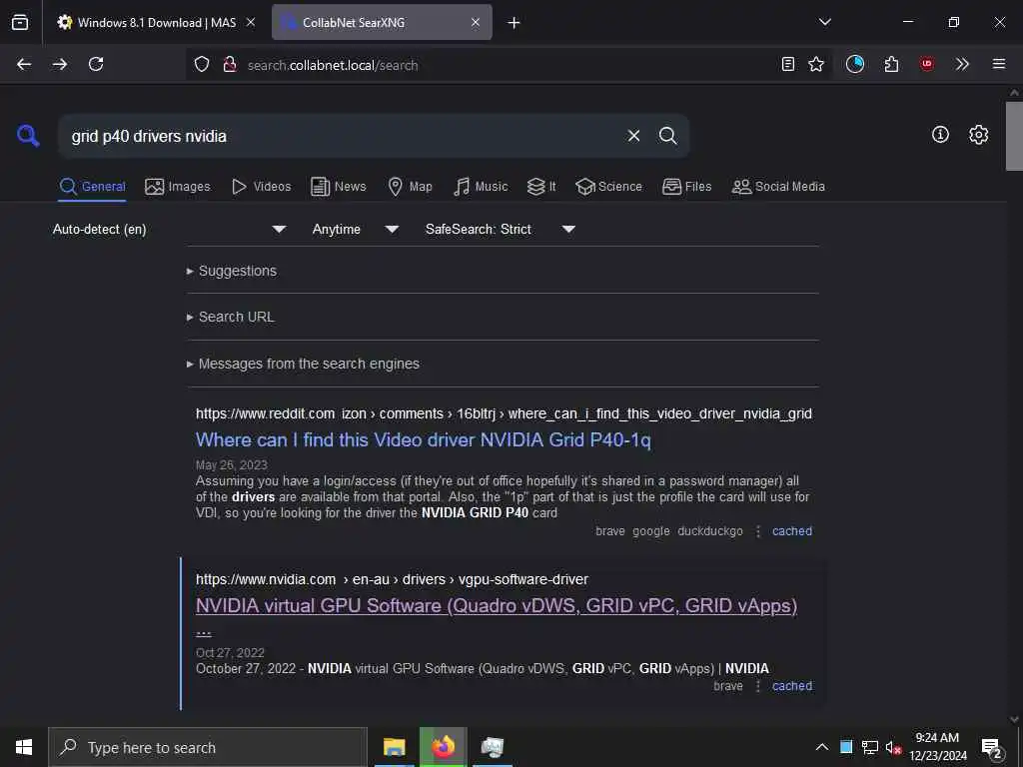Image resolution: width=1023 pixels, height=767 pixels.
Task: Click the taskbar search box
Action: click(208, 747)
